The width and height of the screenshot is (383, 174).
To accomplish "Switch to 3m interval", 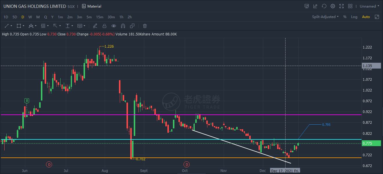I will pyautogui.click(x=80, y=17).
